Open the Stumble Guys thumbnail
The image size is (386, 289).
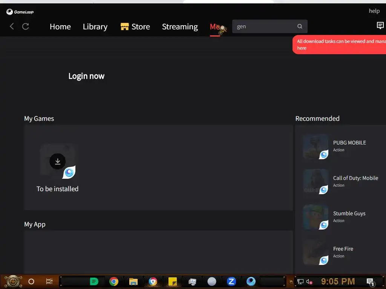(316, 217)
